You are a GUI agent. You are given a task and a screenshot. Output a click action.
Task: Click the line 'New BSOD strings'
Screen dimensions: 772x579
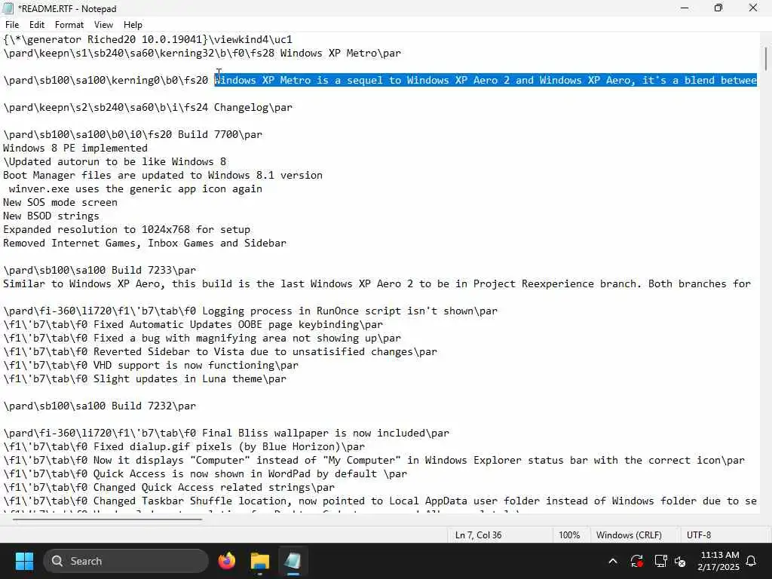(51, 216)
